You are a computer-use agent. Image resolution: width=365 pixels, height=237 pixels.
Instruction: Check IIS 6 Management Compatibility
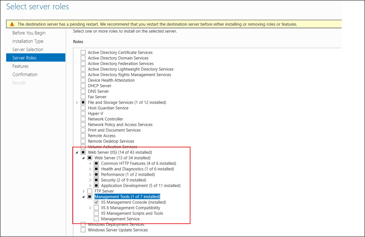click(x=96, y=208)
